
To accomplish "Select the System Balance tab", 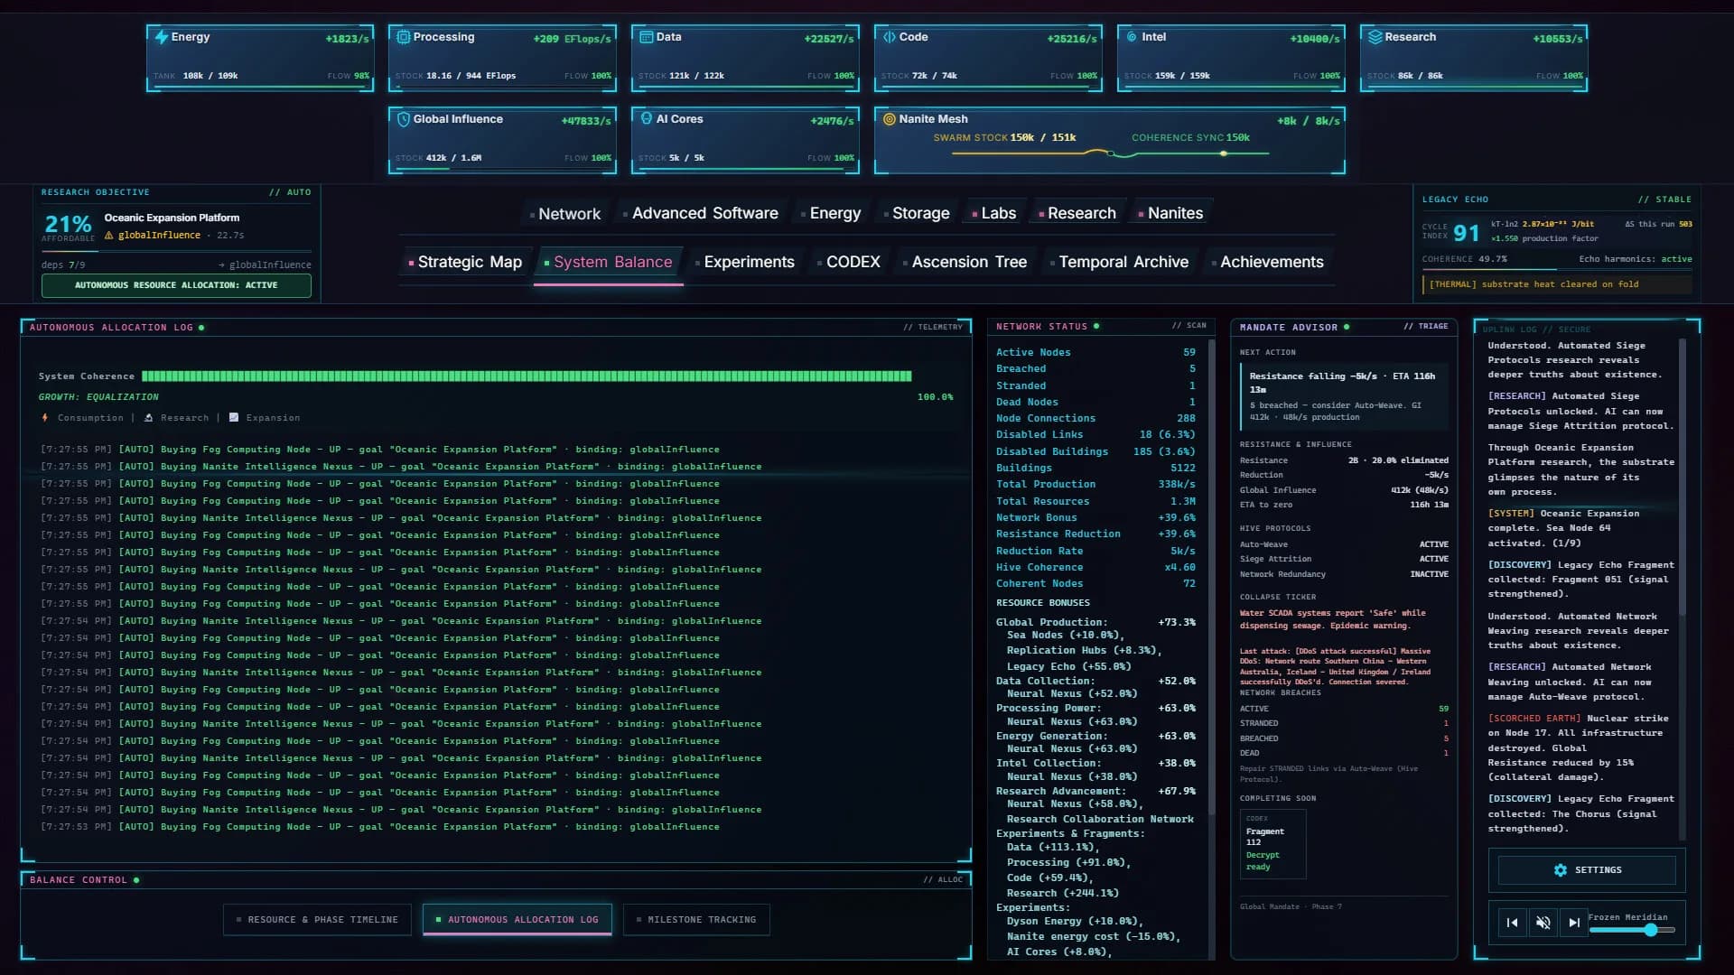I will pos(608,262).
